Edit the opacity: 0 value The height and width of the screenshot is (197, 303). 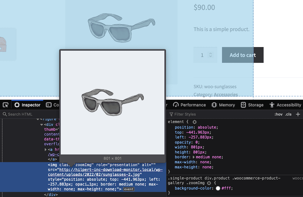point(197,142)
